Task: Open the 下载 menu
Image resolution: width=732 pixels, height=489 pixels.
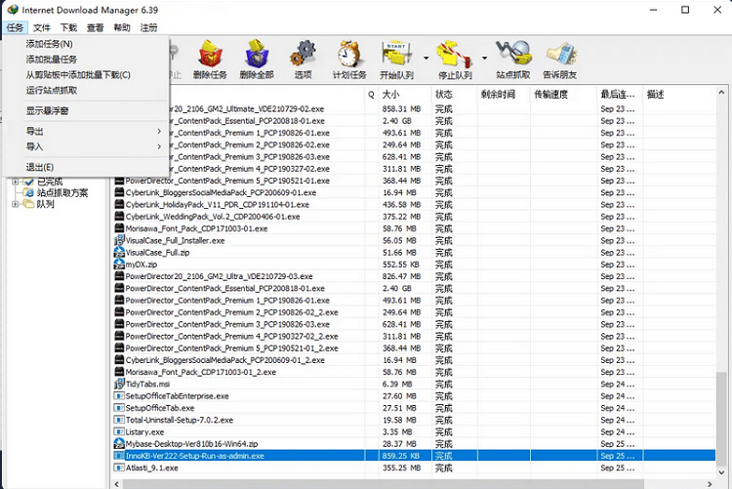Action: click(x=68, y=28)
